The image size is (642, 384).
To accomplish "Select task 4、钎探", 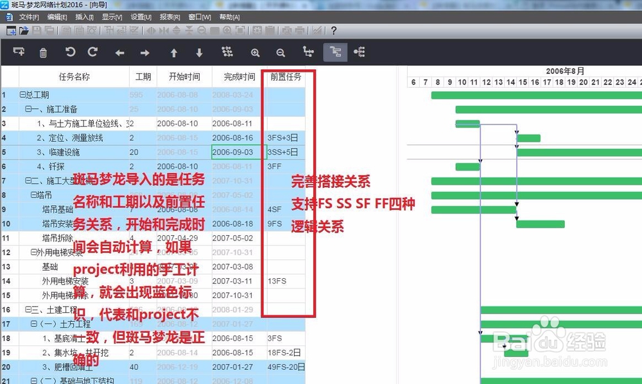I will 50,167.
